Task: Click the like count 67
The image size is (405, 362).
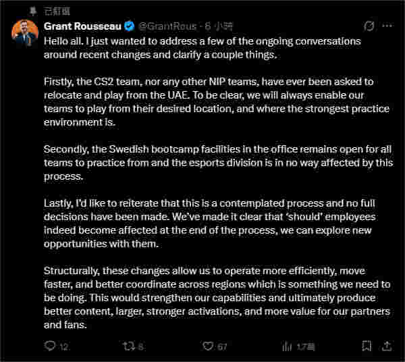Action: (223, 347)
